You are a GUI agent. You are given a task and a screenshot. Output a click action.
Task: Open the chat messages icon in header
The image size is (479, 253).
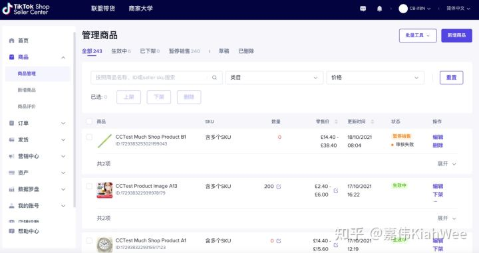pyautogui.click(x=363, y=9)
